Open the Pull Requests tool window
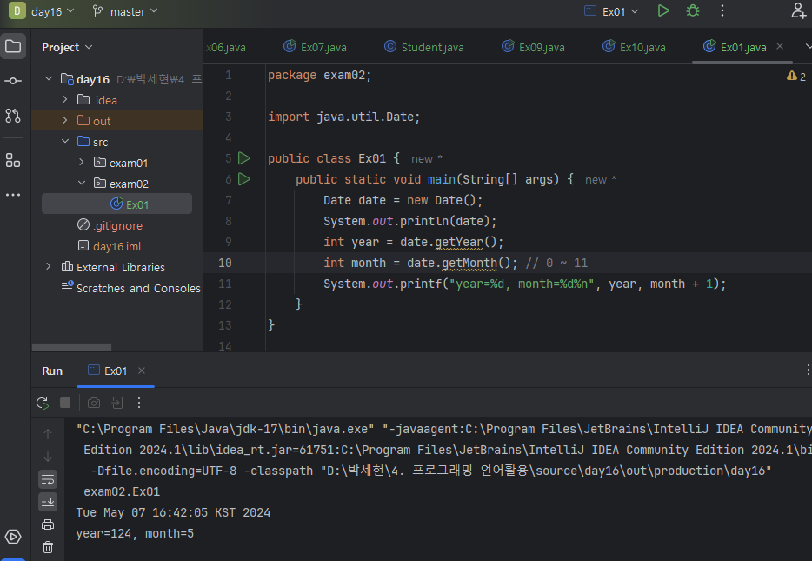Screen dimensions: 812x561 (13, 116)
